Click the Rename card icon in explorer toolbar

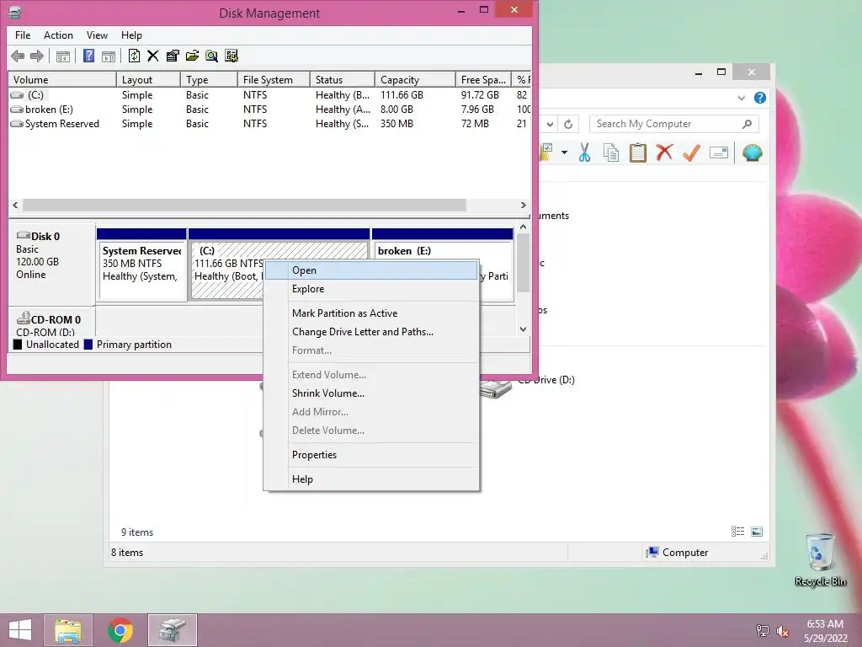coord(719,152)
